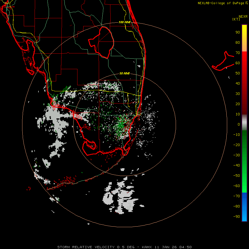The height and width of the screenshot is (249, 249).
Task: Click the 70 value on the velocity scale
Action: (238, 53)
